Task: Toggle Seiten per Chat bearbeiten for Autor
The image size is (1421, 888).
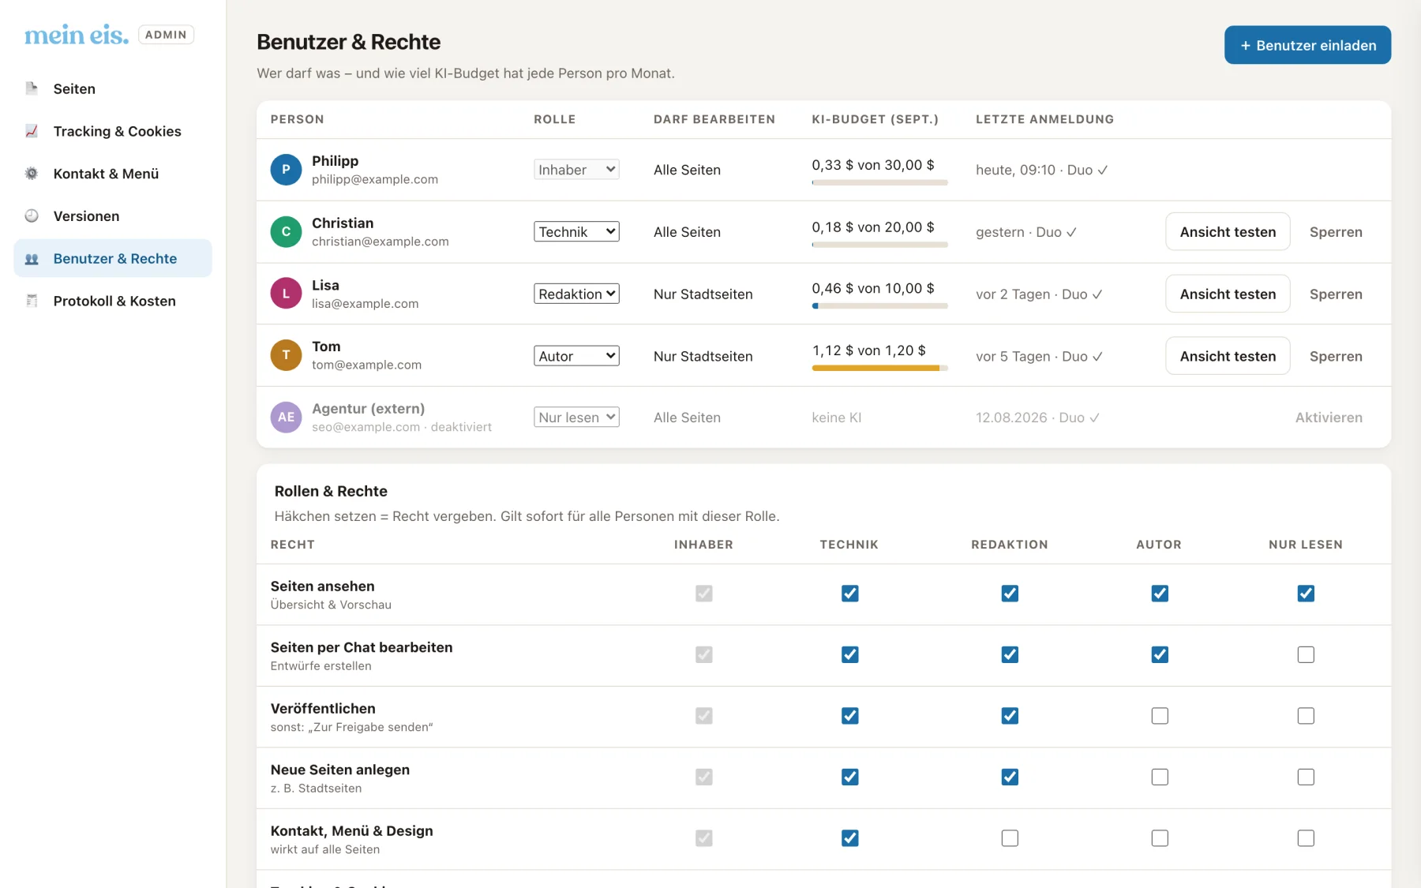Action: 1160,654
